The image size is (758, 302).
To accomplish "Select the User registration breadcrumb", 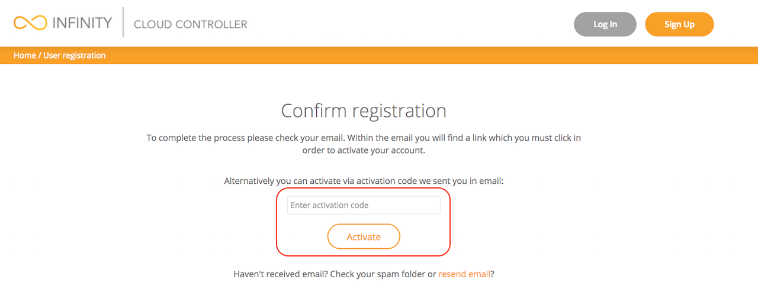I will pos(75,56).
